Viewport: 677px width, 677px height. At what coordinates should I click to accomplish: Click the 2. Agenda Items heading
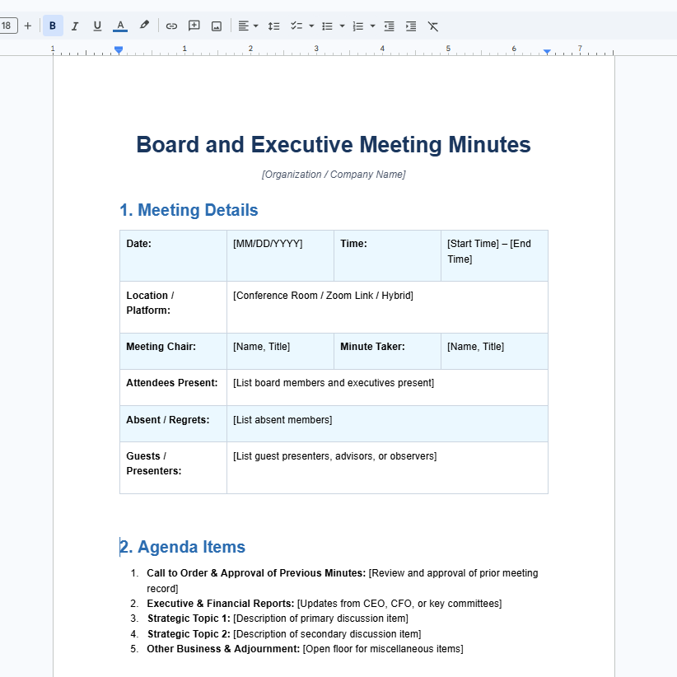[x=182, y=547]
